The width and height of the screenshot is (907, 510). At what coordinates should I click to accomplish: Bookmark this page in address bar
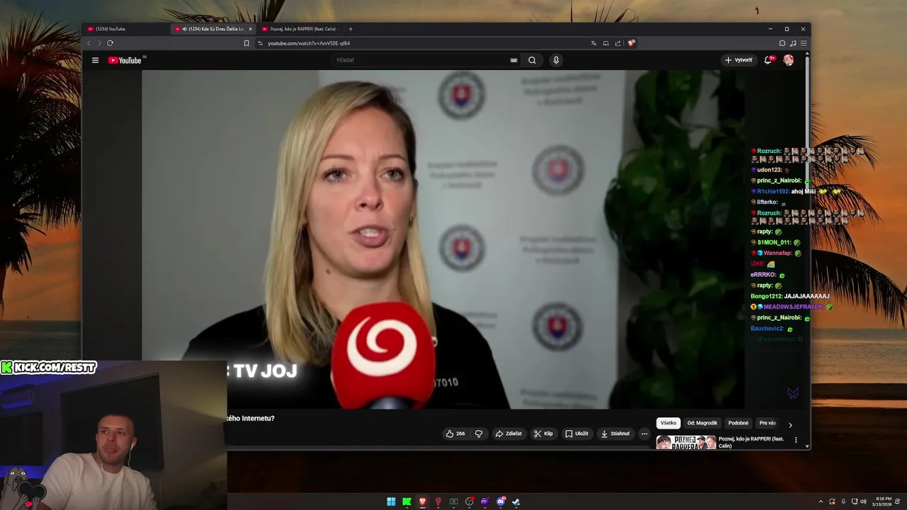coord(247,43)
